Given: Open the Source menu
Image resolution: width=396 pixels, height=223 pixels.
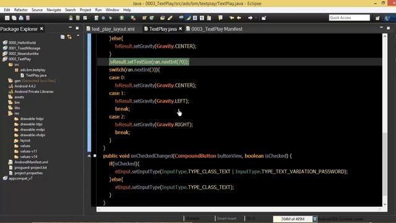Looking at the screenshot, I should pyautogui.click(x=37, y=10).
